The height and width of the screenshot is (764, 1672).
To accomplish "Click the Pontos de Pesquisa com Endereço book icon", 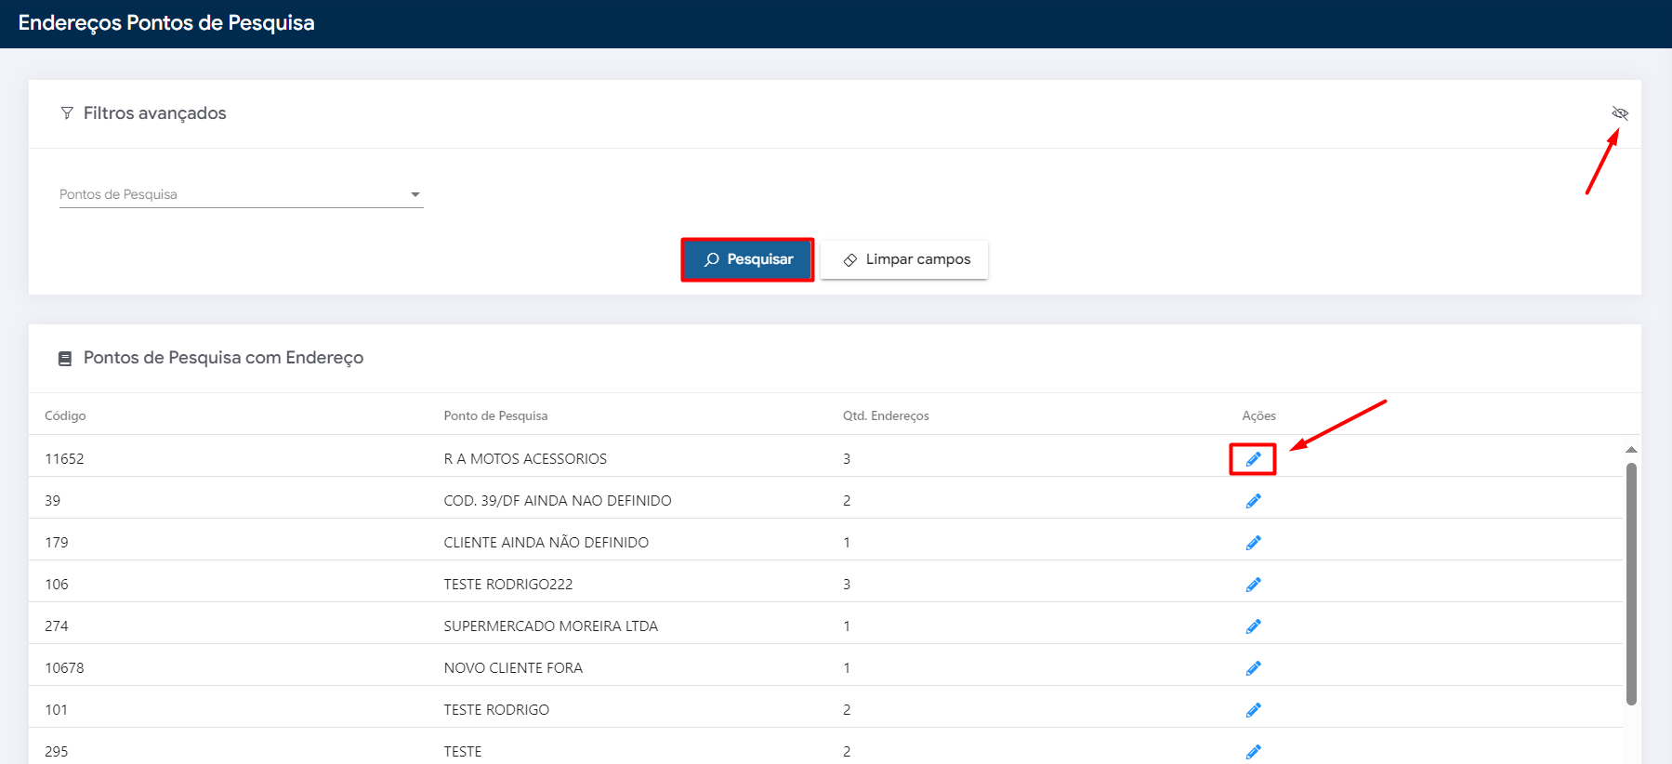I will click(65, 359).
